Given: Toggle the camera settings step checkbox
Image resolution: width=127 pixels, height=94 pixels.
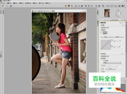Looking at the screenshot, I should pos(124,23).
